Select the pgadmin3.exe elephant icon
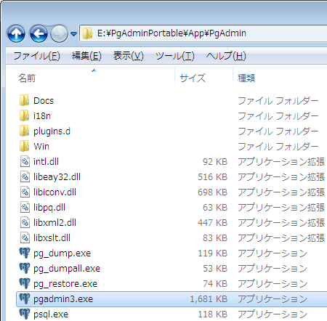Screen dimensions: 327x321 tap(25, 298)
